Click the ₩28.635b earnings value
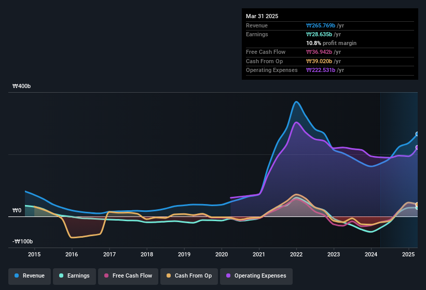This screenshot has width=426, height=290. tap(319, 34)
